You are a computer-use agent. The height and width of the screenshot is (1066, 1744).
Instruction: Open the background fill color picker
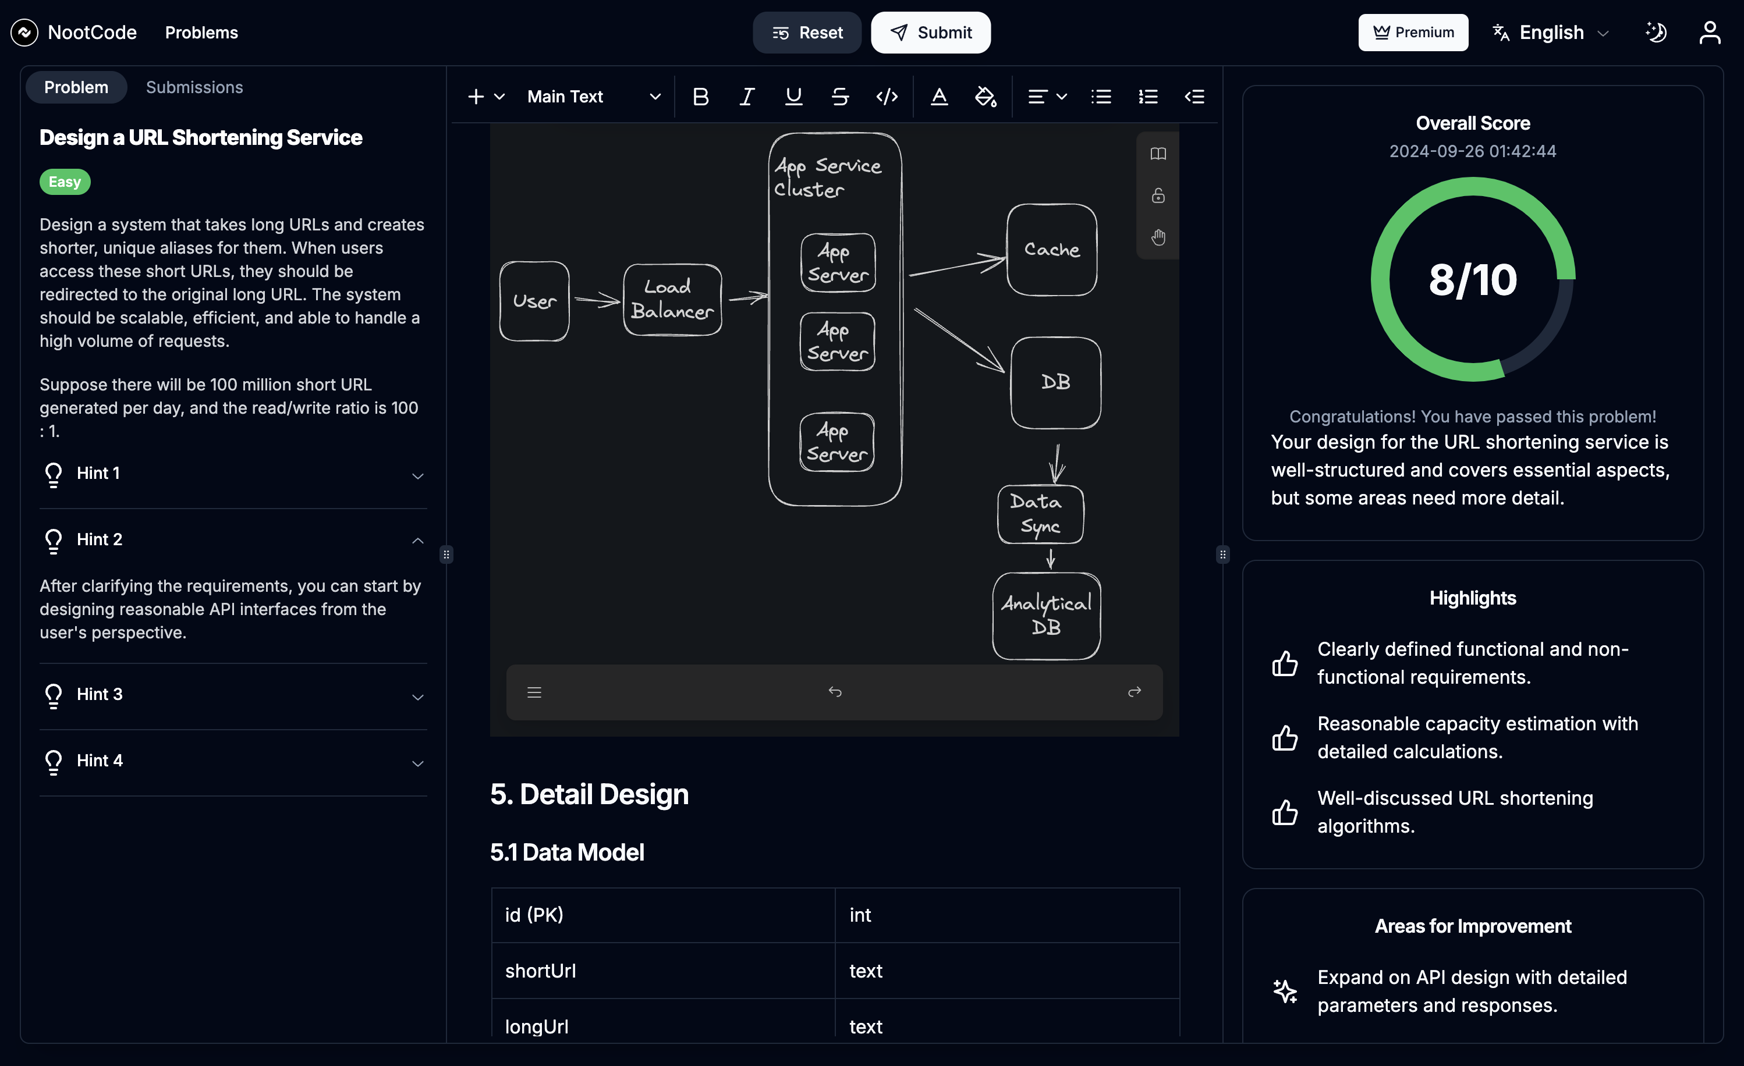986,97
